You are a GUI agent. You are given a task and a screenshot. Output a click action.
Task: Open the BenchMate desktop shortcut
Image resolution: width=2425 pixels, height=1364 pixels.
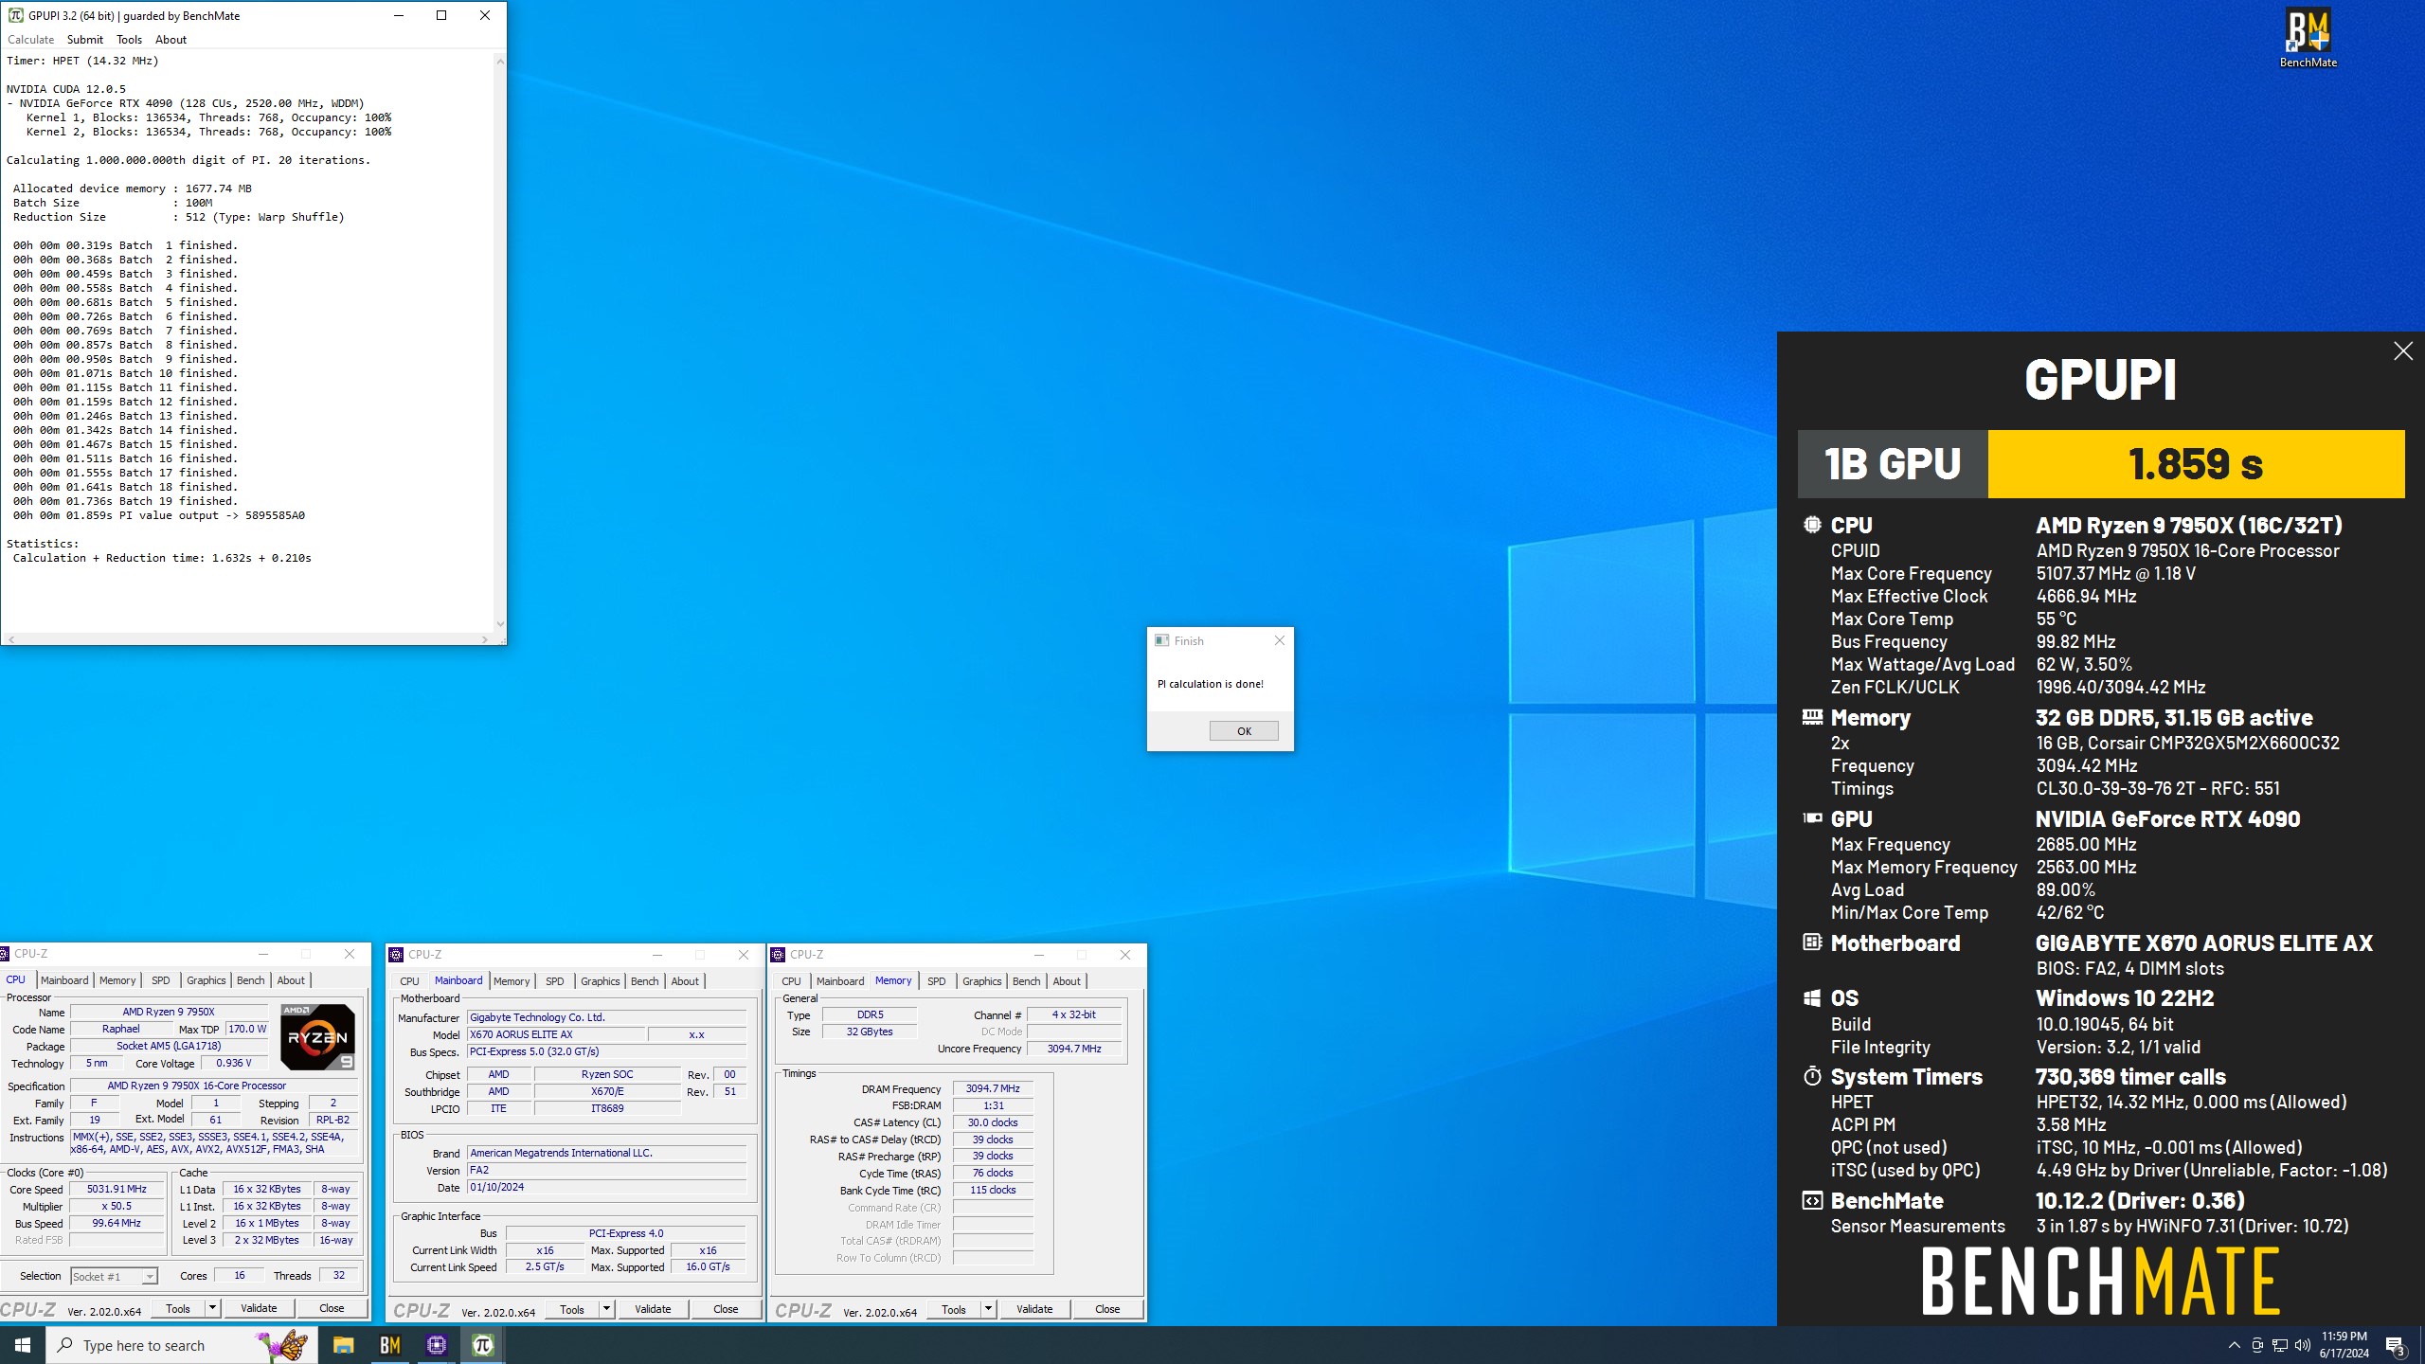(2308, 38)
